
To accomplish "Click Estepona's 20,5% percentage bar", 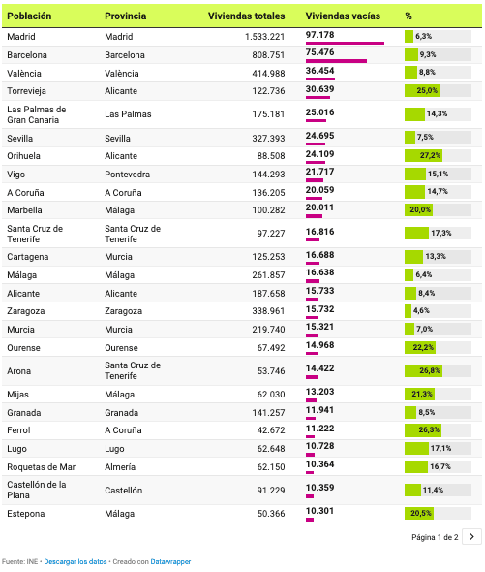I will point(438,513).
